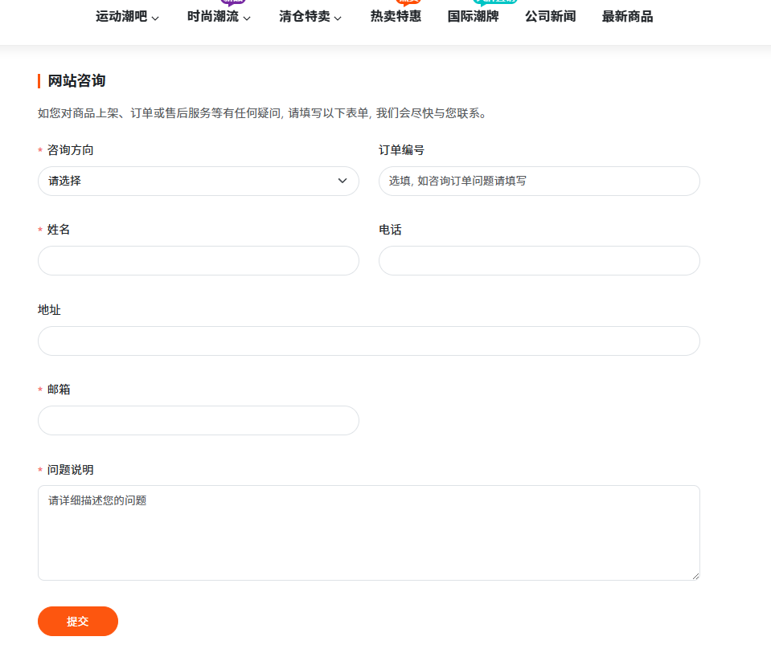Click the 订单编号 input field
This screenshot has width=771, height=657.
(x=539, y=181)
